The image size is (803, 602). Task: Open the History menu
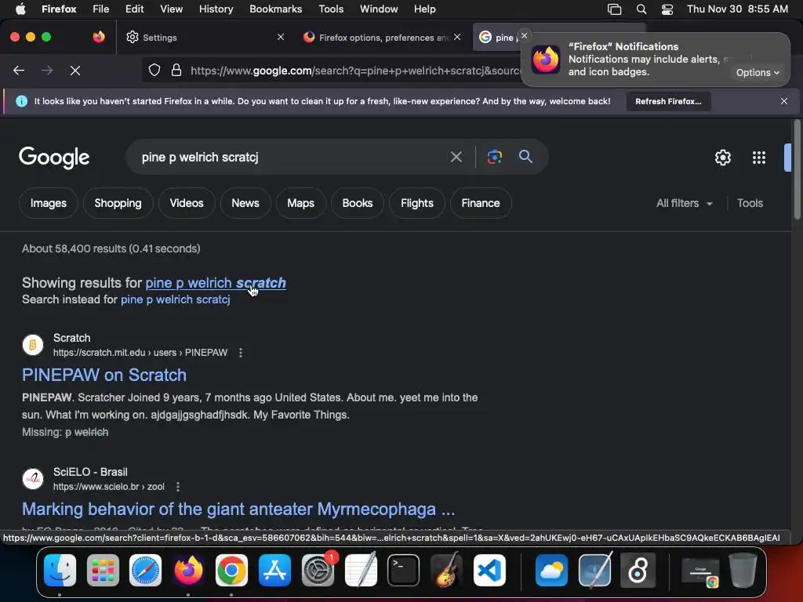point(216,9)
